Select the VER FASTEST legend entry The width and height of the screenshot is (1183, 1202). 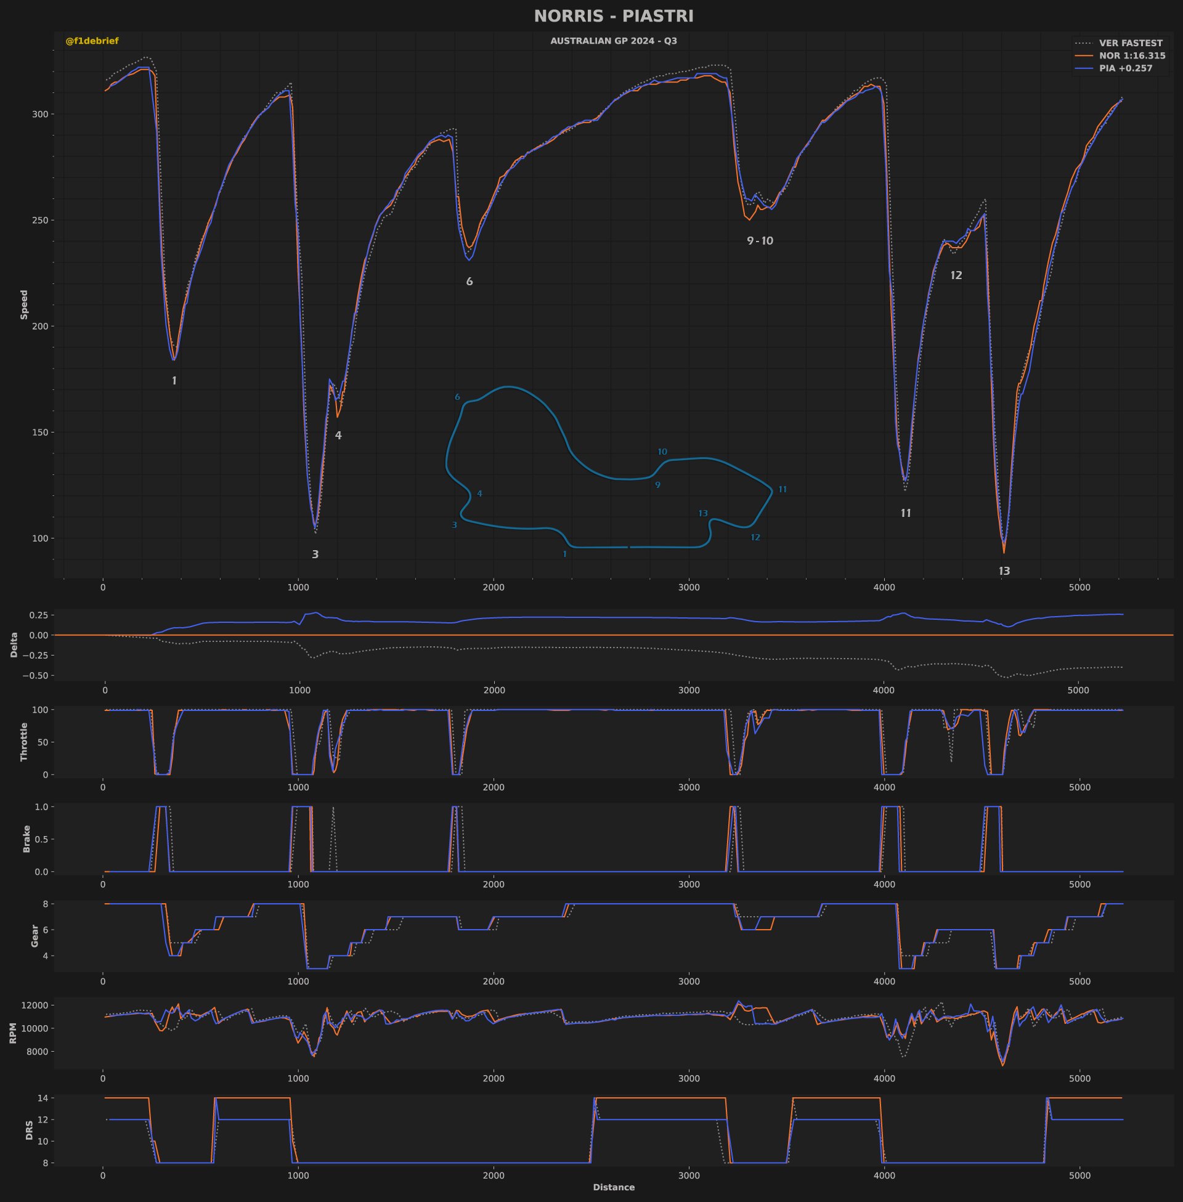1118,44
